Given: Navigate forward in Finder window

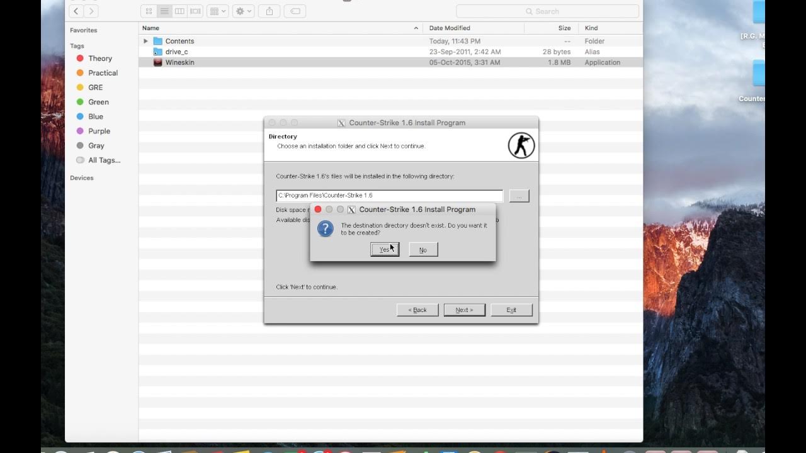Looking at the screenshot, I should tap(92, 11).
